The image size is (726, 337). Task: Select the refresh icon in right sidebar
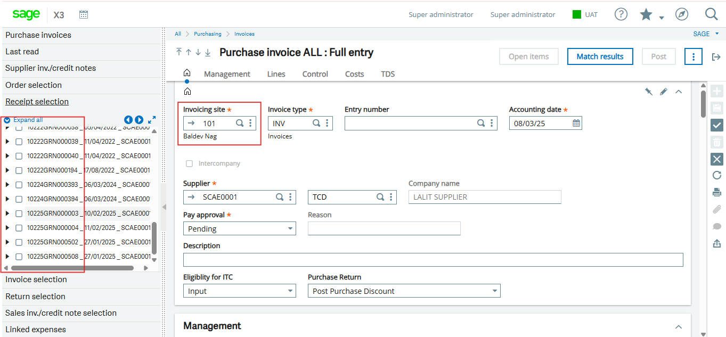point(716,175)
